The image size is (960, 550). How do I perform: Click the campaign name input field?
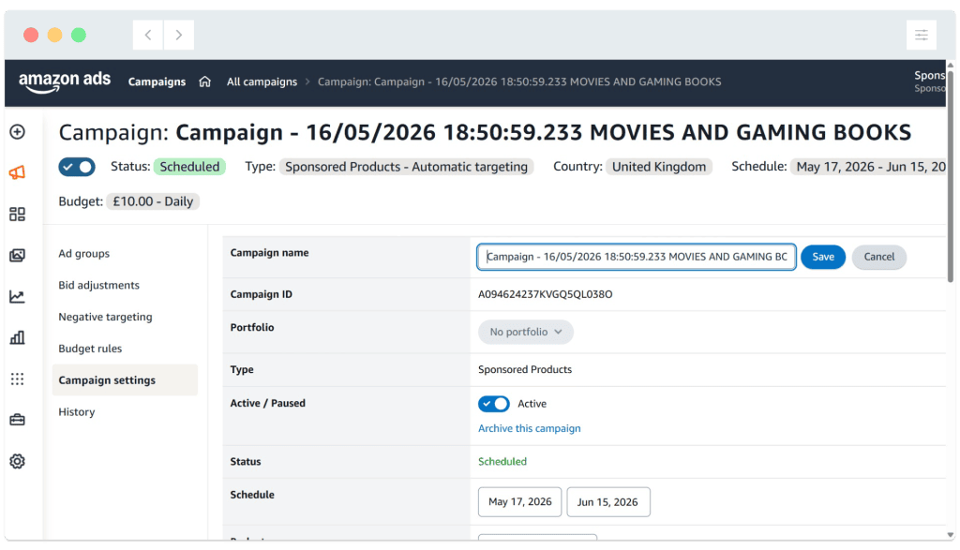637,257
